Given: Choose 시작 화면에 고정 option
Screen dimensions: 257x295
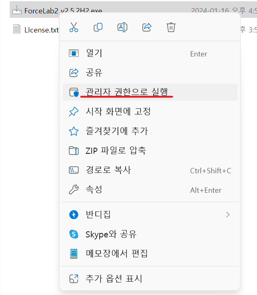Looking at the screenshot, I should 150,112.
